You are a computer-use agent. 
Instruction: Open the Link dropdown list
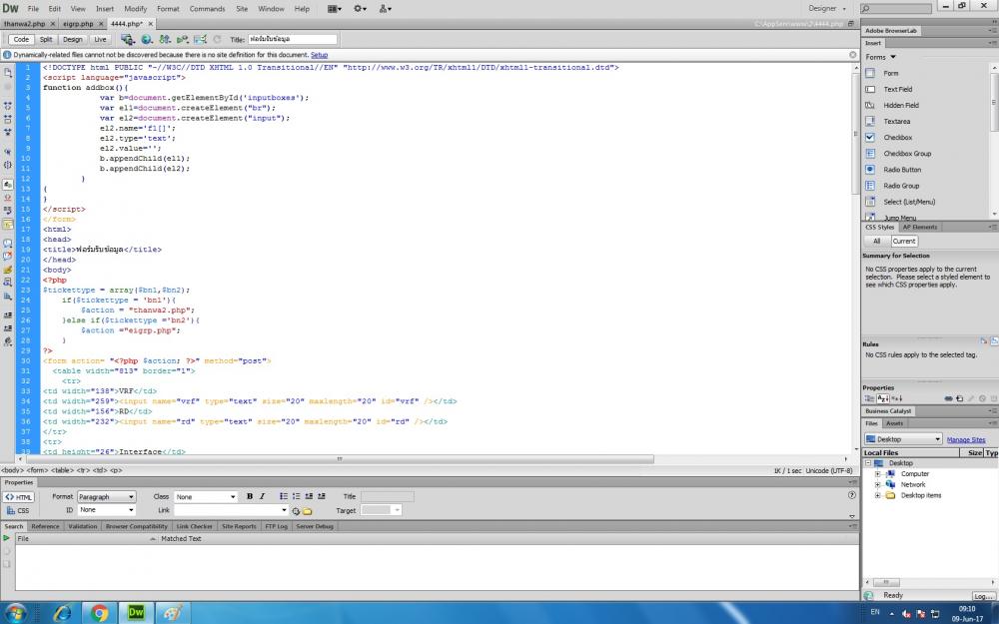284,510
